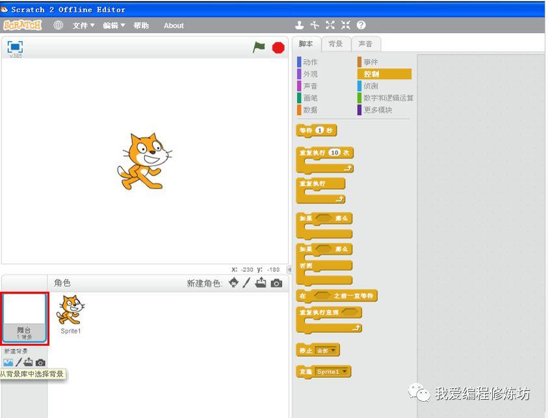Choose backdrop from library icon
This screenshot has height=418, width=548.
point(8,363)
